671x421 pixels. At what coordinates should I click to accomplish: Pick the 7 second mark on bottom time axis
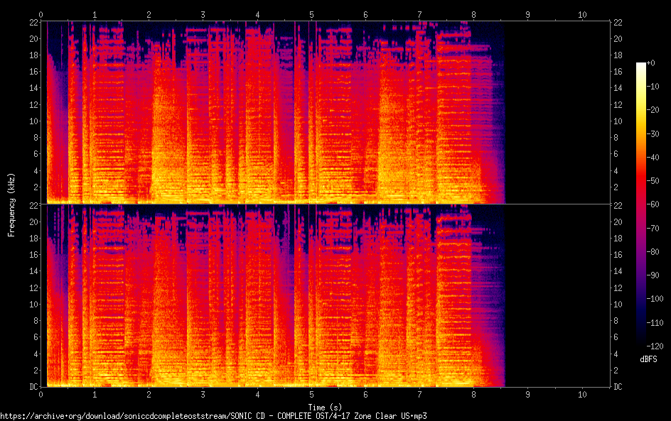point(419,395)
